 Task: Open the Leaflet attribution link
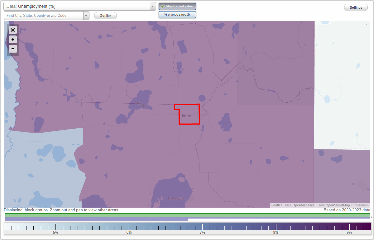[x=276, y=205]
